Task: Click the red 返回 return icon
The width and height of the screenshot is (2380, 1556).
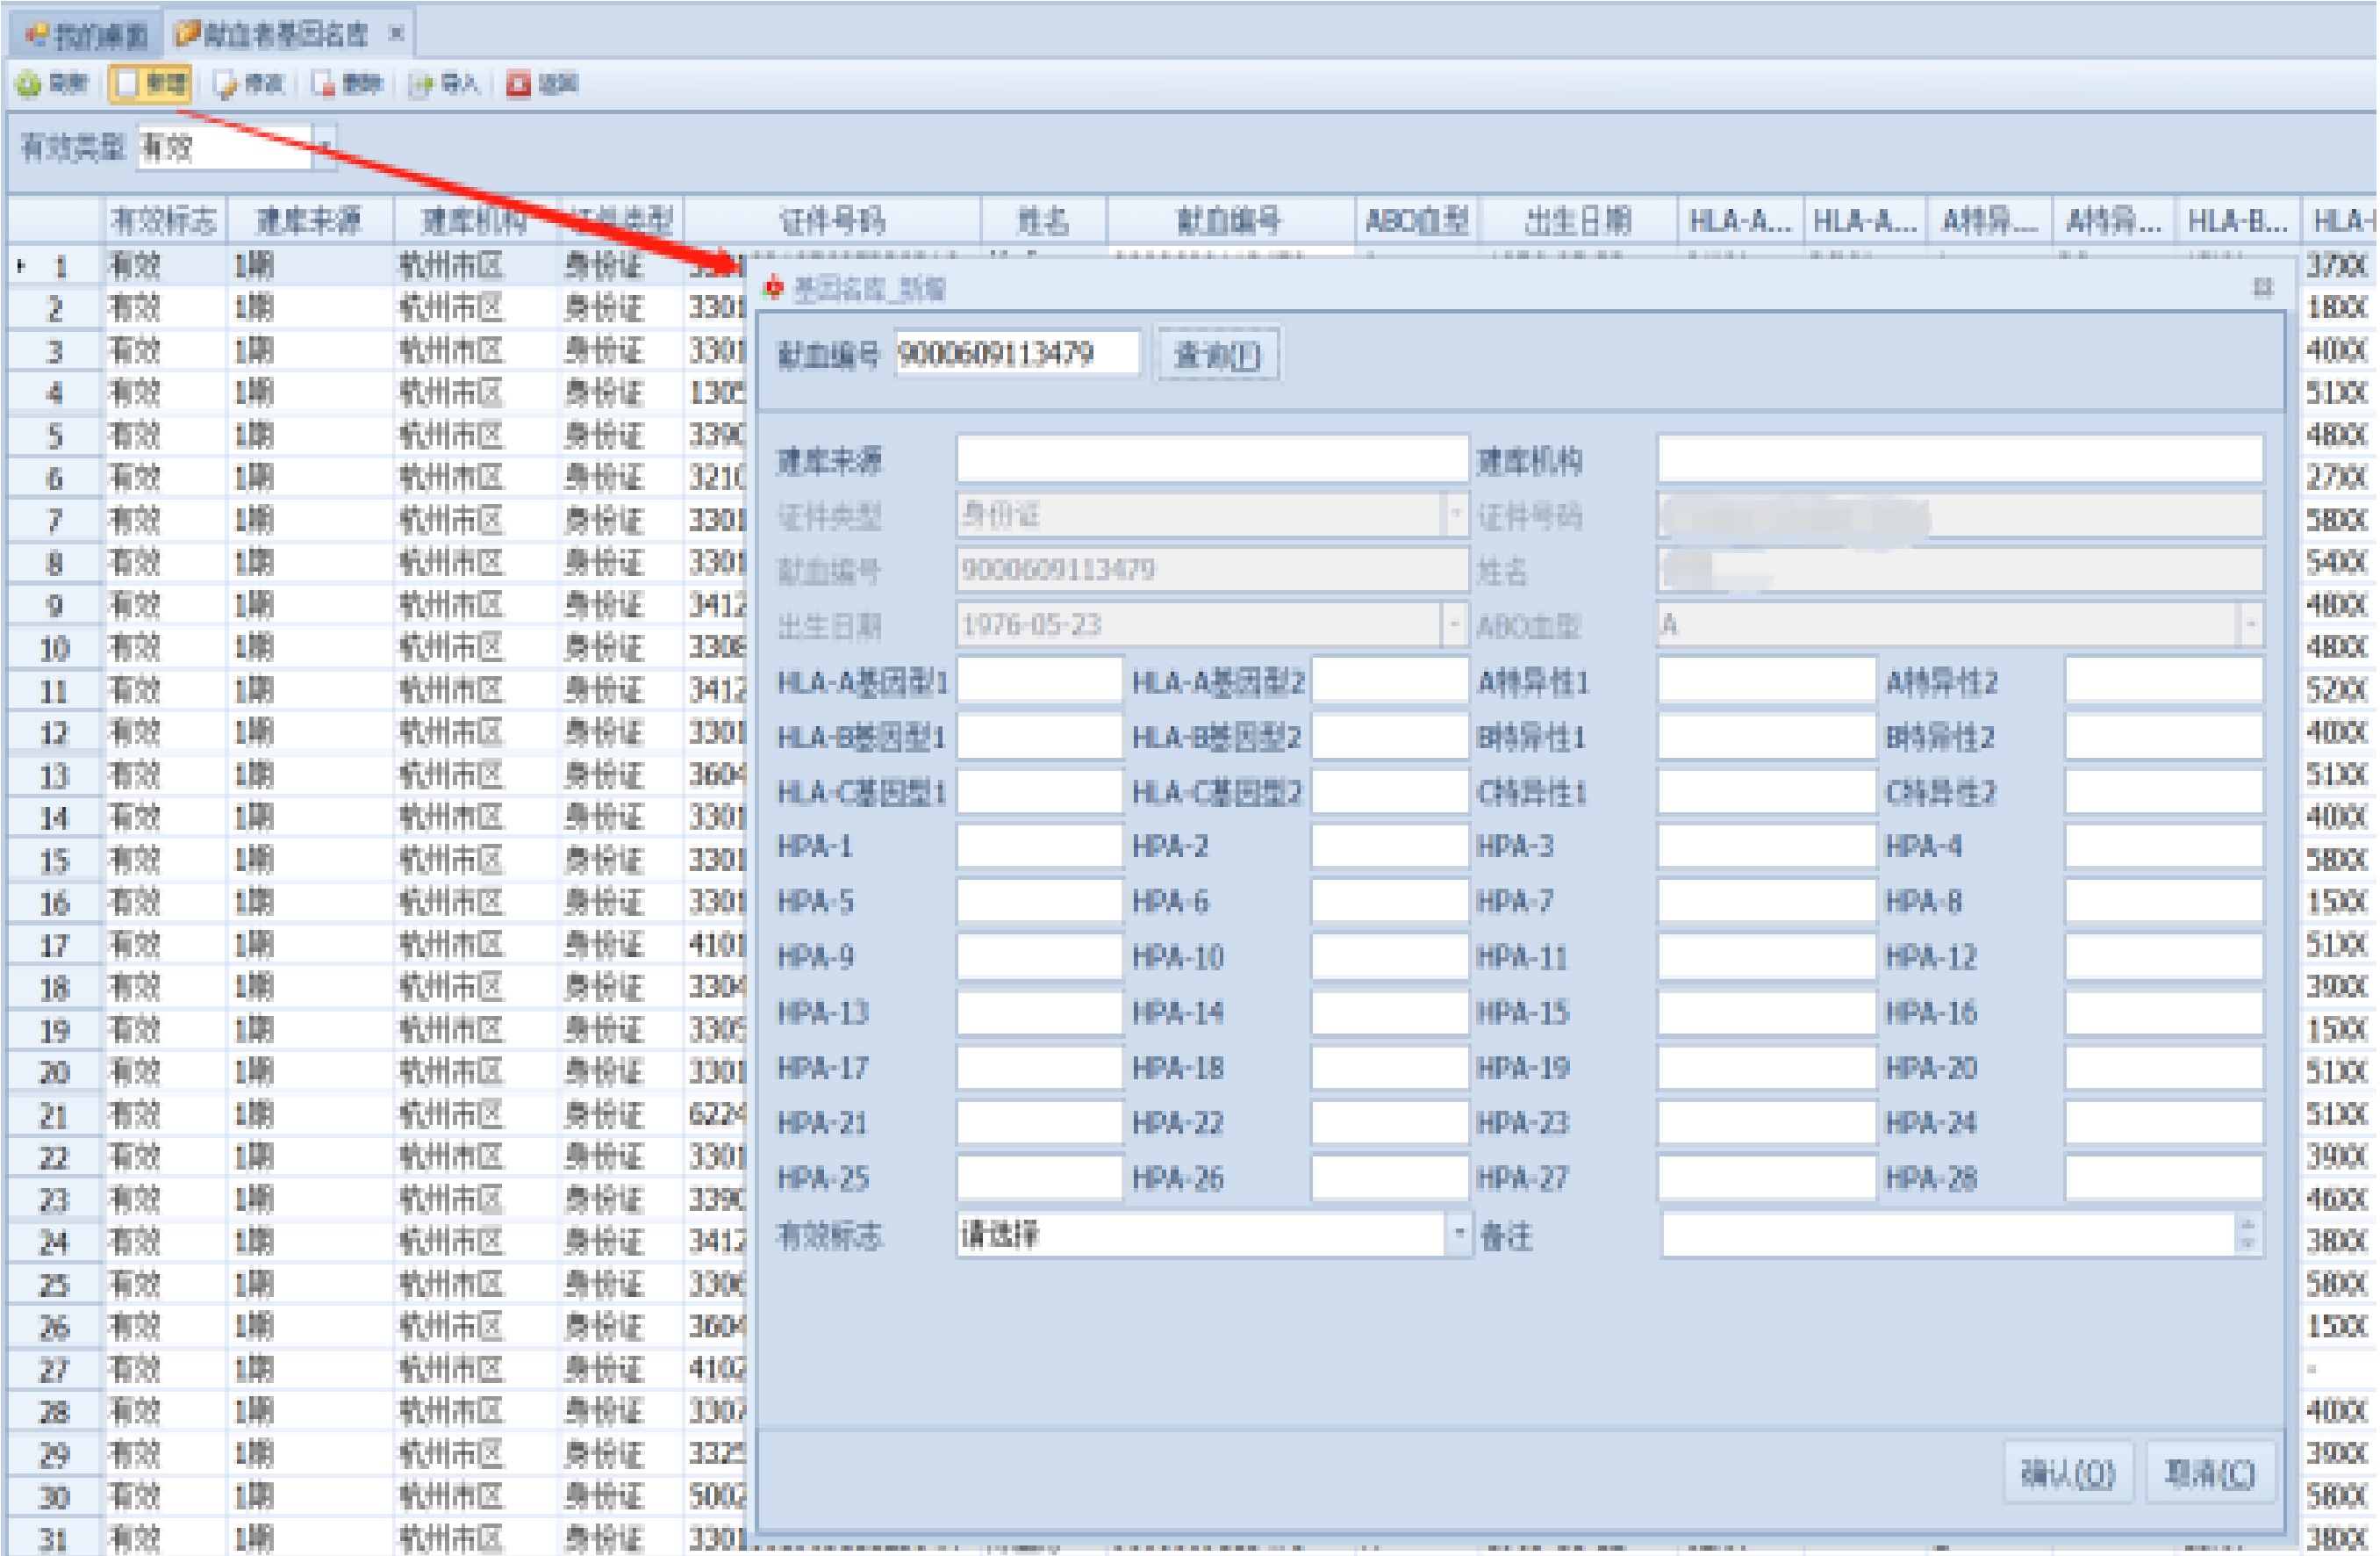Action: coord(518,85)
